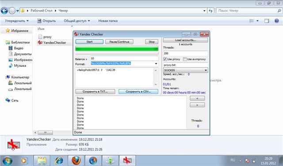Click the Load accounts... button
The width and height of the screenshot is (283, 166).
pyautogui.click(x=185, y=40)
